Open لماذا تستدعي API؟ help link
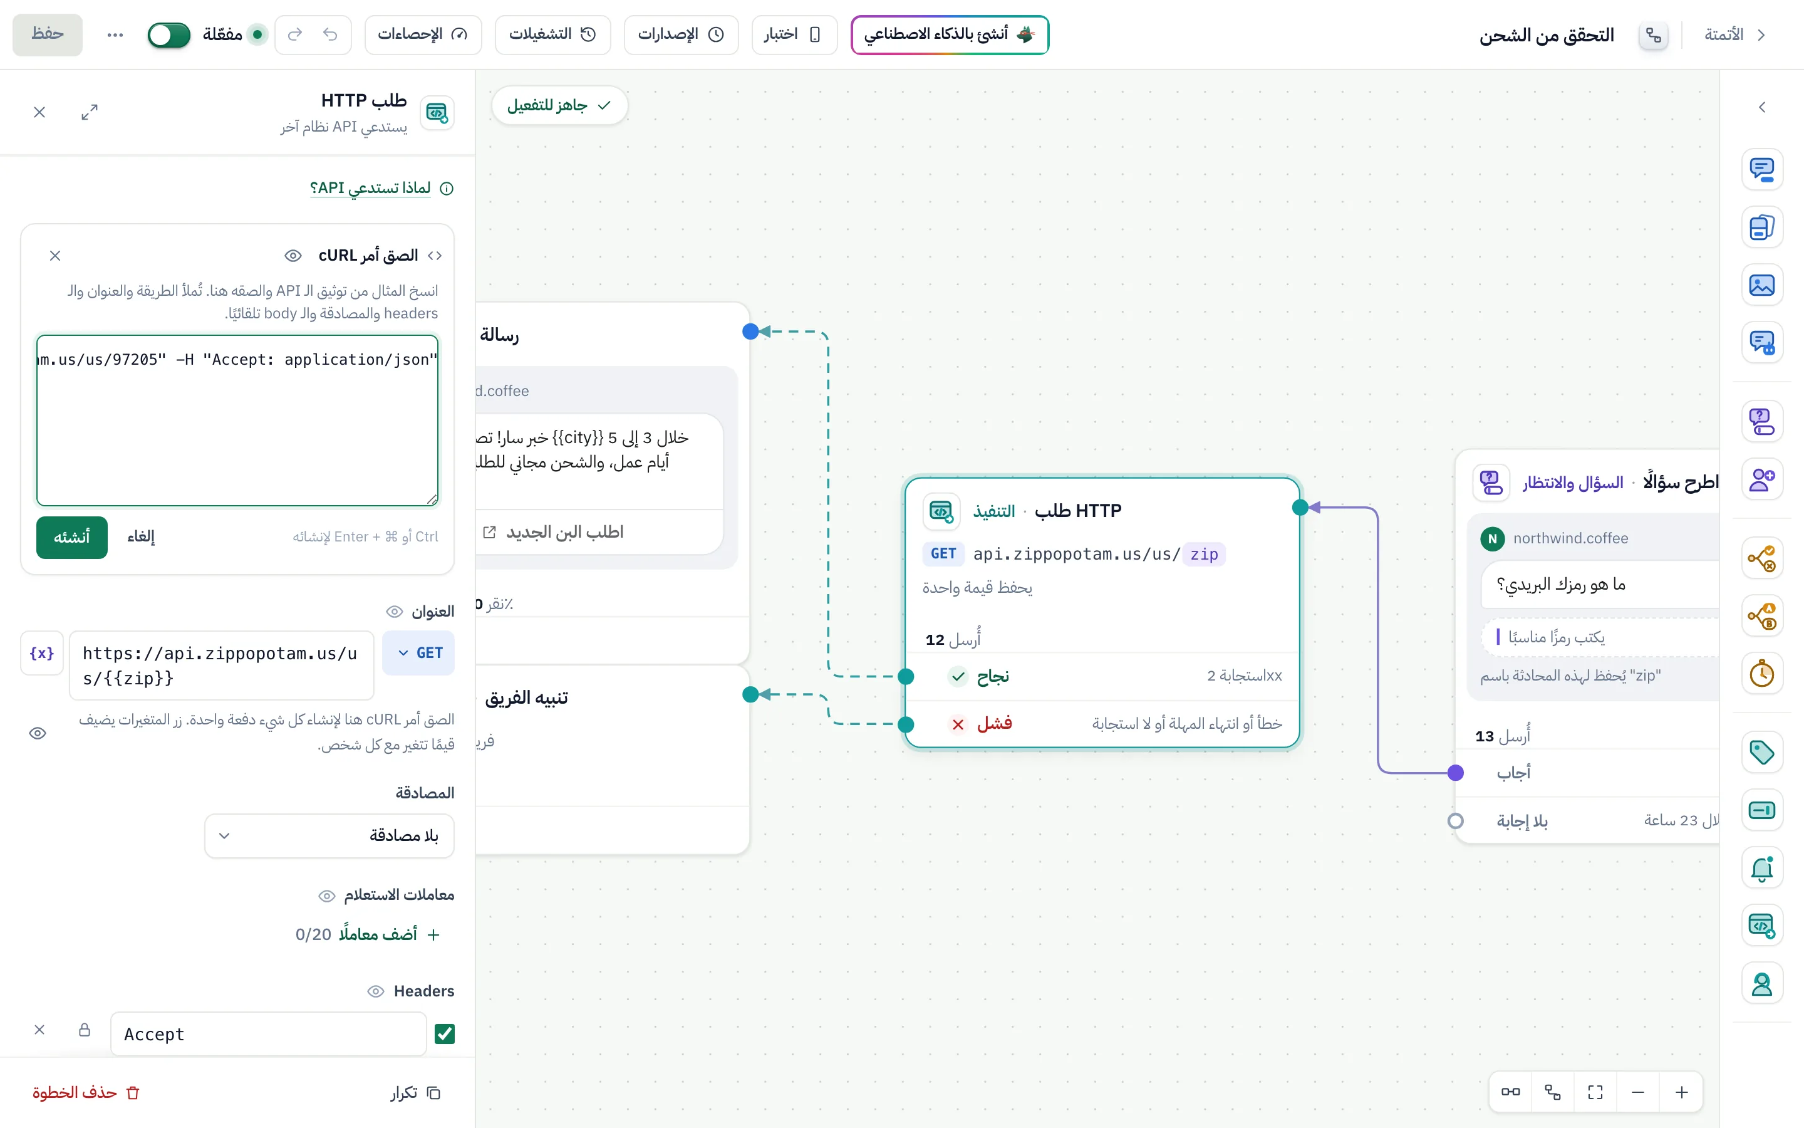This screenshot has width=1804, height=1128. coord(370,188)
